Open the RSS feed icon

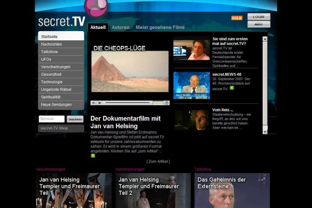pyautogui.click(x=237, y=18)
